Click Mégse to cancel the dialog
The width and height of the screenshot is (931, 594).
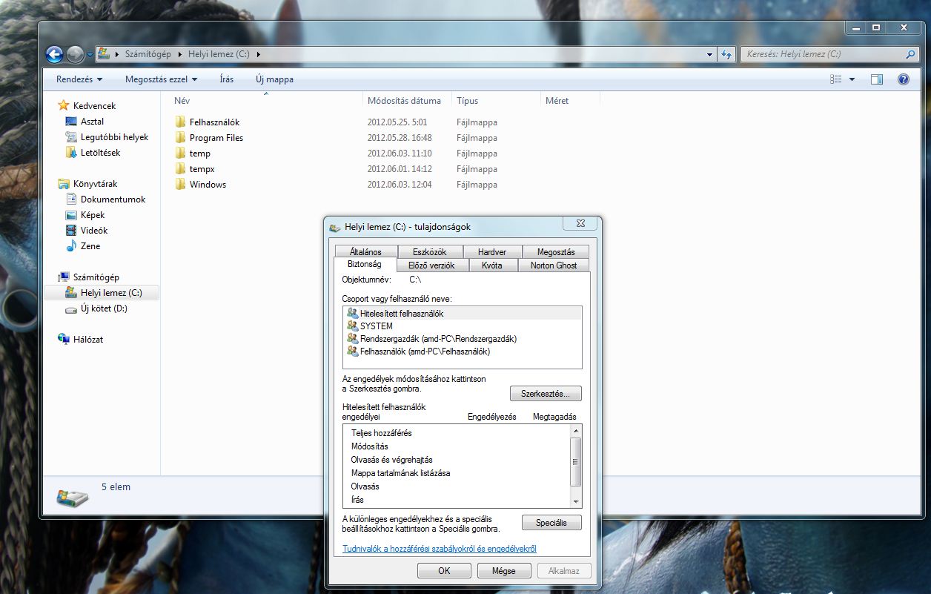504,571
